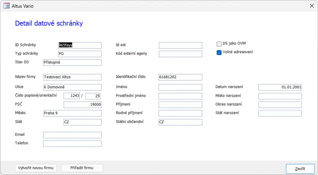Image resolution: width=318 pixels, height=175 pixels.
Task: Click the Zavřít button
Action: click(x=300, y=168)
